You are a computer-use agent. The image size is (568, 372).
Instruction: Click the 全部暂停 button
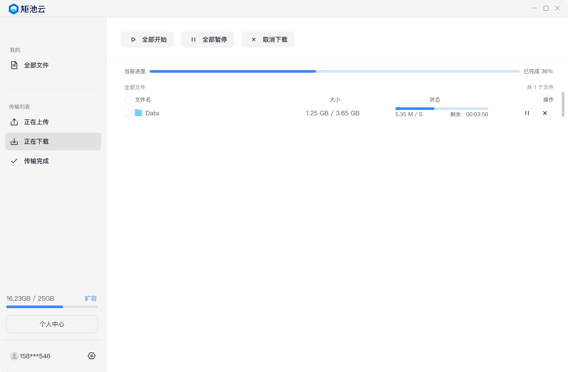pos(208,39)
